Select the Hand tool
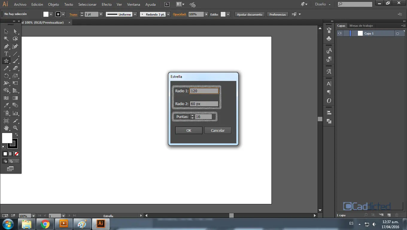Screen dimensions: 407x230 (x=6, y=128)
